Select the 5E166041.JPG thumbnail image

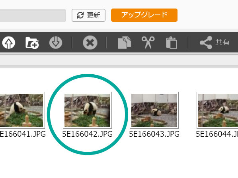[x=21, y=110]
